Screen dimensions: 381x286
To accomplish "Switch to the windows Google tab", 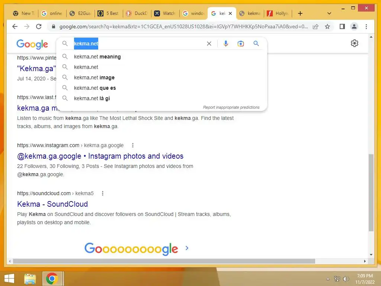I will pos(193,13).
